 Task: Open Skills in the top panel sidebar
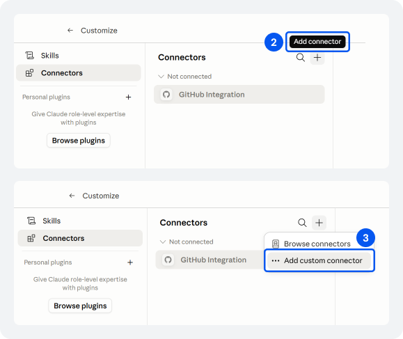(x=79, y=56)
